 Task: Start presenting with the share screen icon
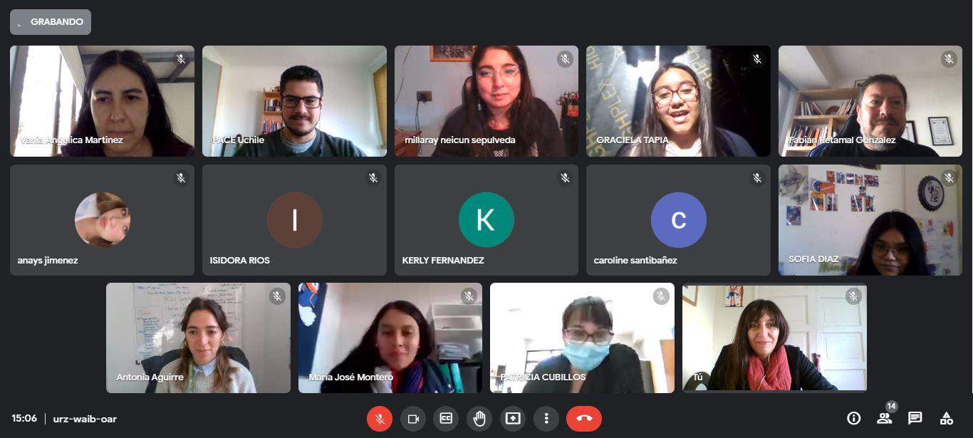(x=513, y=419)
